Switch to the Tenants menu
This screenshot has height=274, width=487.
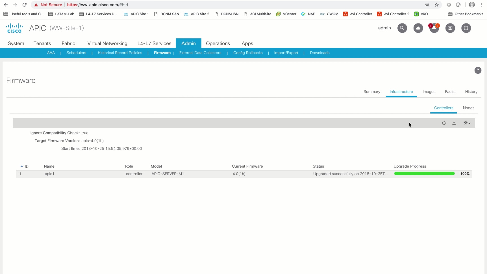[42, 43]
